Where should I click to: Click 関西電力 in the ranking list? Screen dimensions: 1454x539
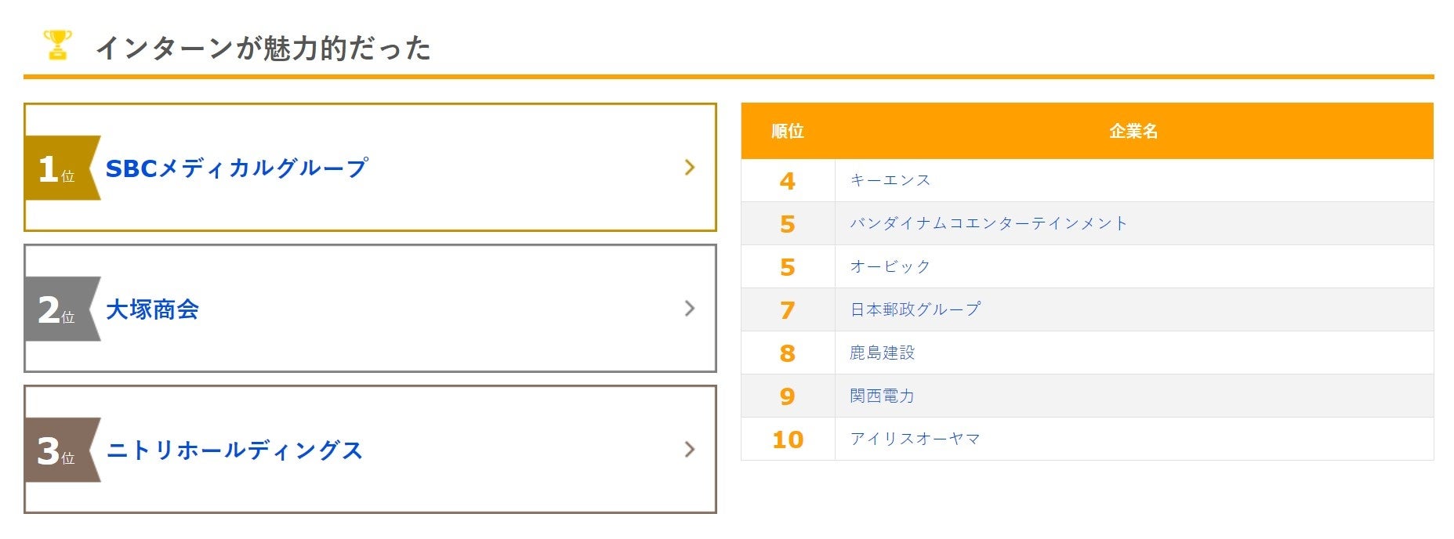coord(882,396)
